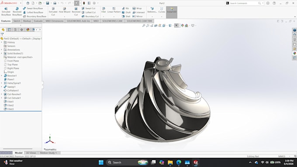Click the Extruded Boss/Base tool

6,11
